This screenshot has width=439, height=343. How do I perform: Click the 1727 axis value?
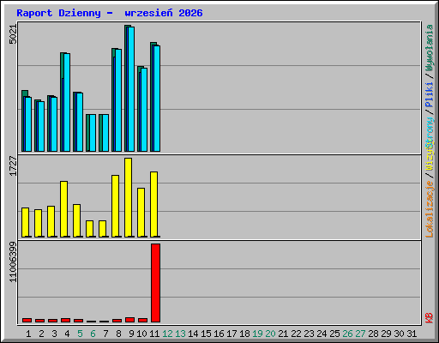tap(13, 165)
